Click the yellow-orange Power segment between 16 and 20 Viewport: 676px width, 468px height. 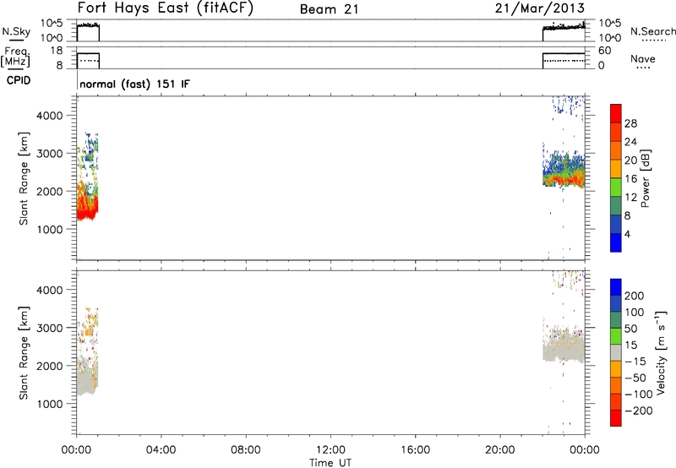616,169
